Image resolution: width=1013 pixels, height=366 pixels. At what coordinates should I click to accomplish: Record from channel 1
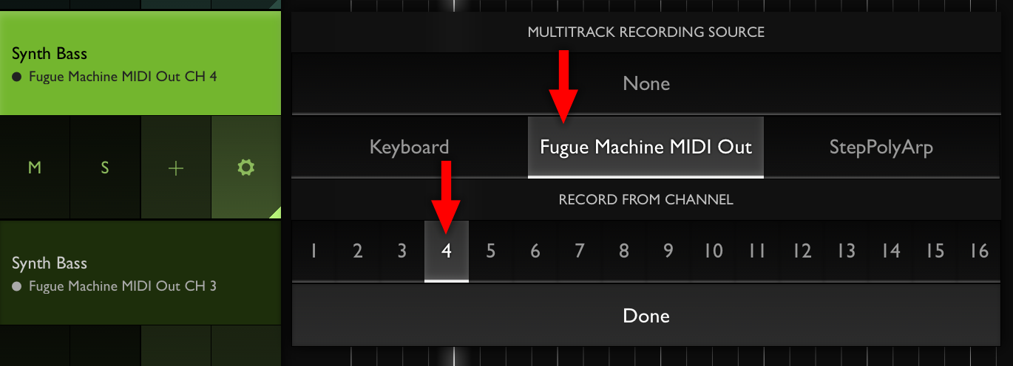point(314,251)
